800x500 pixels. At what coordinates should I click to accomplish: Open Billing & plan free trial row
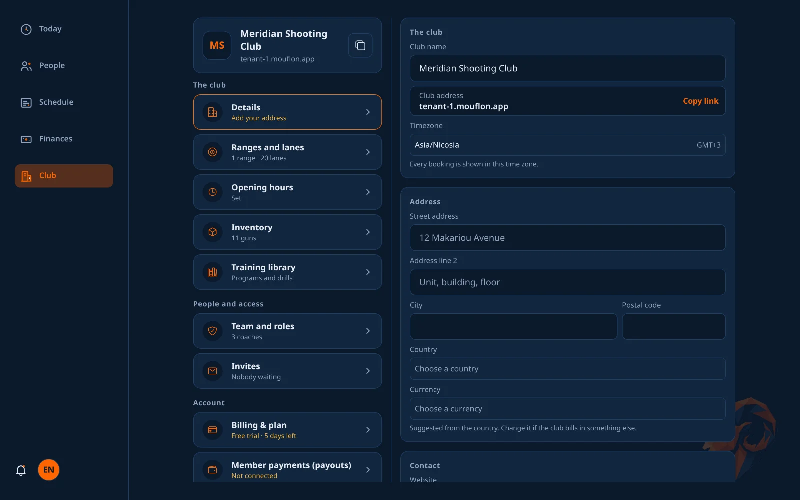[x=287, y=430]
